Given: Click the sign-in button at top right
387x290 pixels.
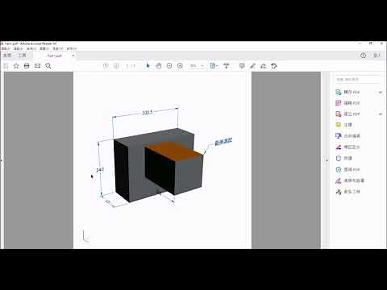Looking at the screenshot, I should 377,56.
